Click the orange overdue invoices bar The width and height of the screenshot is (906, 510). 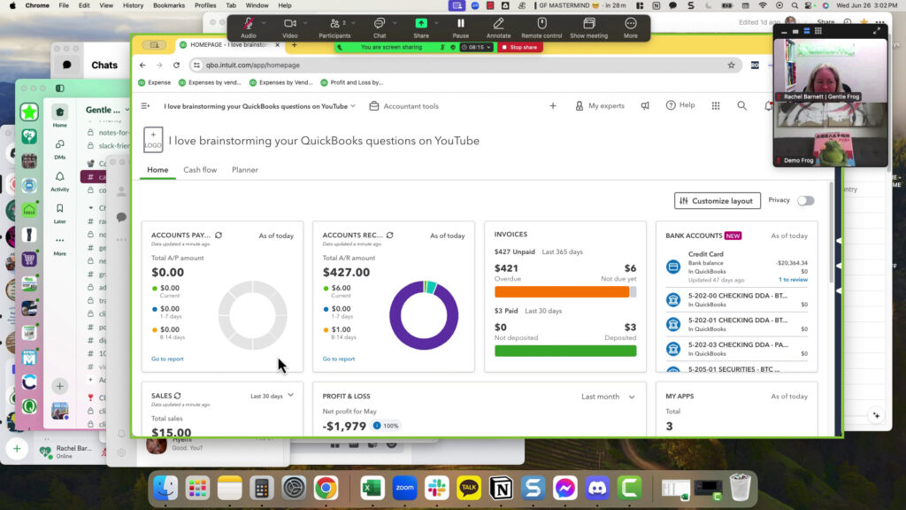click(561, 291)
